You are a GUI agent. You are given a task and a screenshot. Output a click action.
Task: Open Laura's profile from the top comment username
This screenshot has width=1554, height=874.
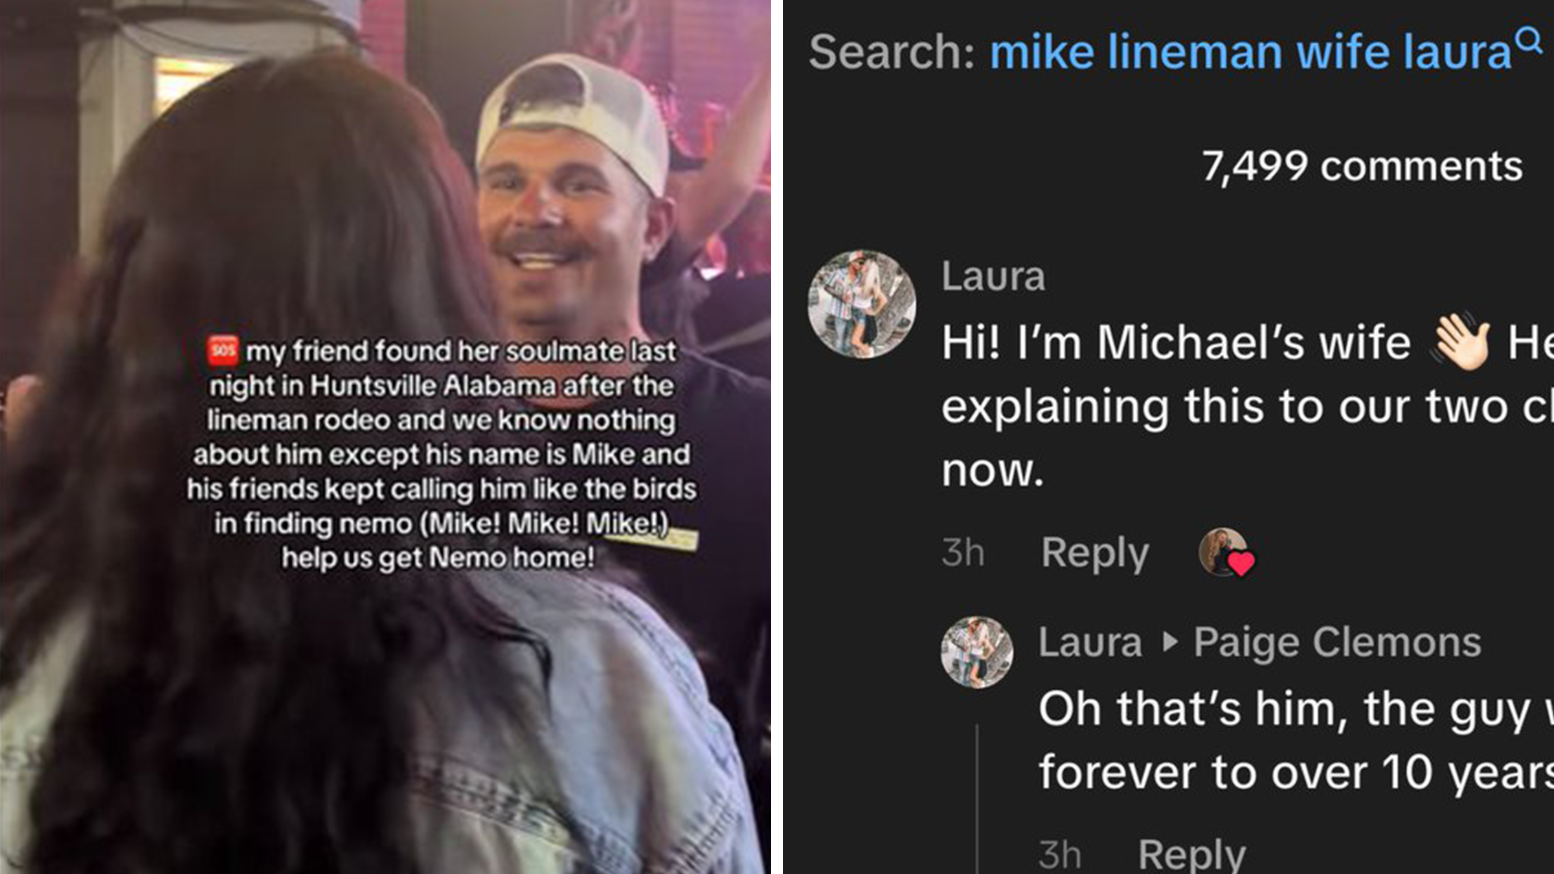coord(993,276)
